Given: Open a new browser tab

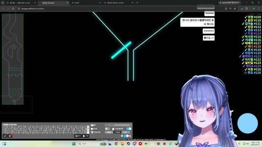Looking at the screenshot, I should [137, 3].
